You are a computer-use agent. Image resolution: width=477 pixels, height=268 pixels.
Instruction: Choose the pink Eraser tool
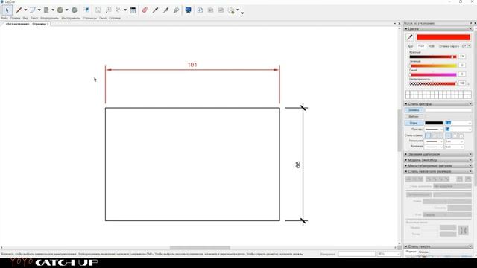click(145, 10)
